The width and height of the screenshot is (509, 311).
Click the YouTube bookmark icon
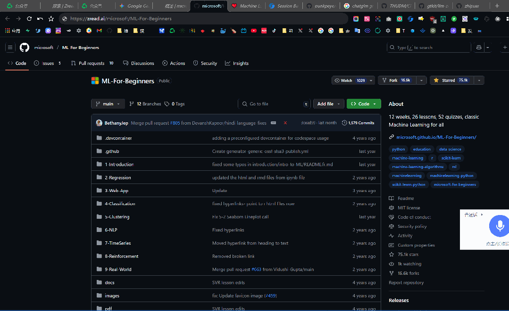point(254,31)
